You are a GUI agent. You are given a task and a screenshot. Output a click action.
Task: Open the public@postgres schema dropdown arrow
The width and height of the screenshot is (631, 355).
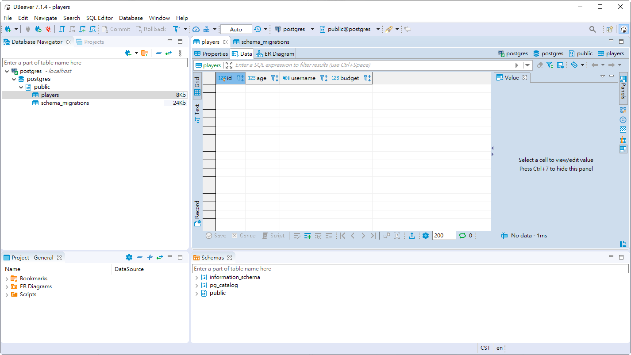tap(378, 29)
